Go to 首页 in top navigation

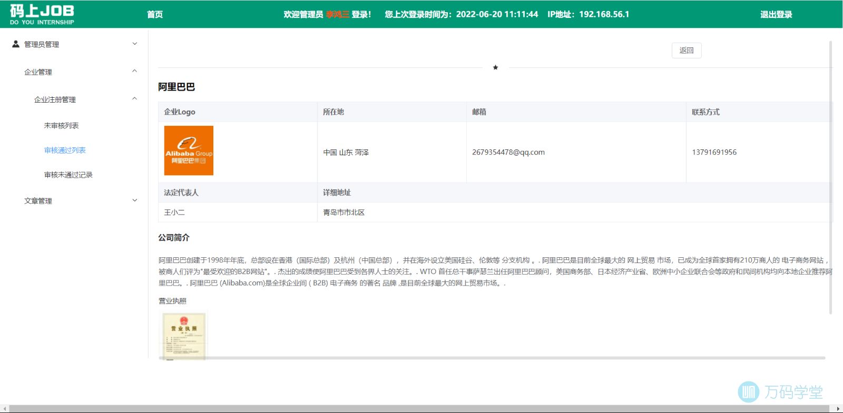pos(155,14)
